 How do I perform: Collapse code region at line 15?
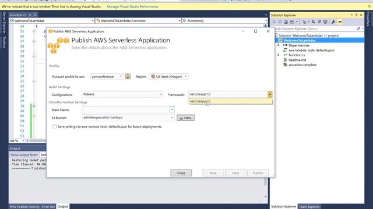34,31
